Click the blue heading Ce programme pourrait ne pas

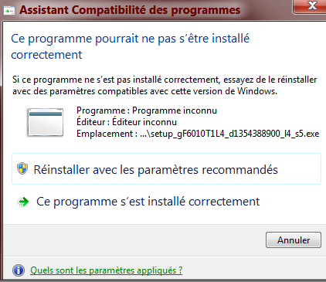[130, 46]
